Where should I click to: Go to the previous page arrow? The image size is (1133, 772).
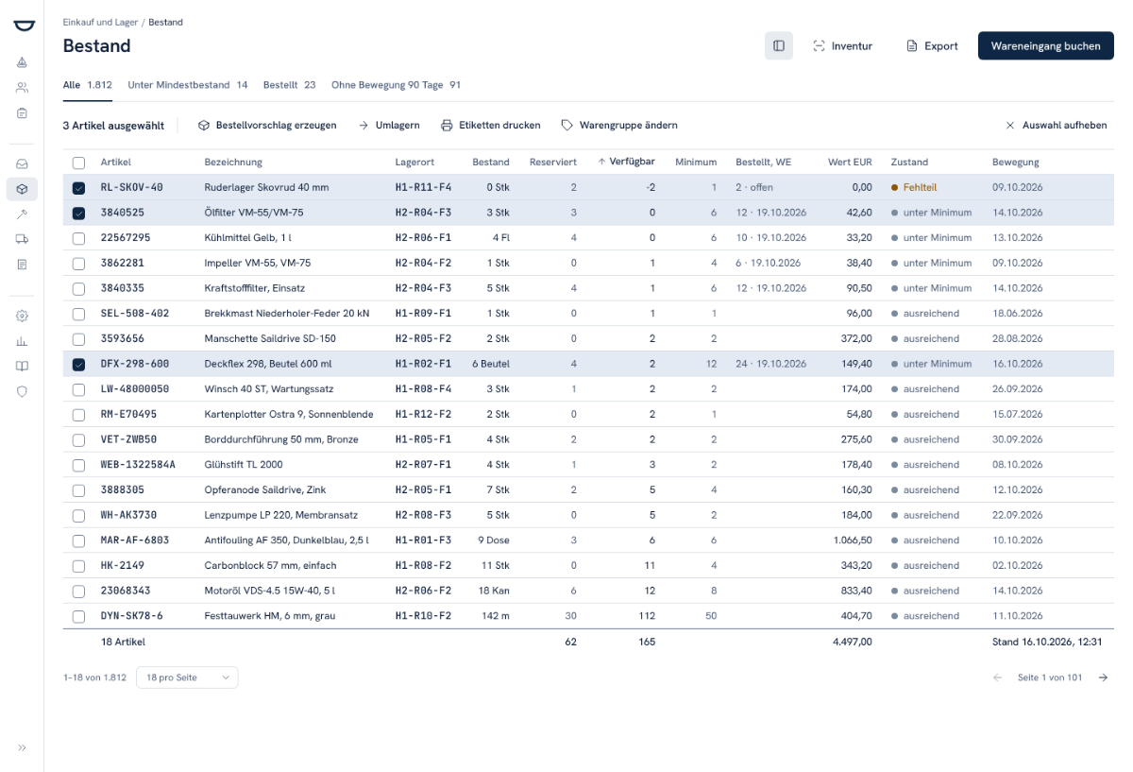coord(998,678)
